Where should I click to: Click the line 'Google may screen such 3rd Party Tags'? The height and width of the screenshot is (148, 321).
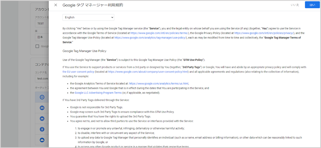coord(122,112)
